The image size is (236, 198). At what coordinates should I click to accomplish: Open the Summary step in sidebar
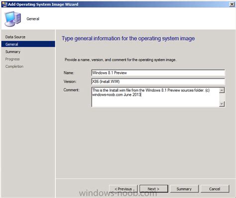point(13,52)
